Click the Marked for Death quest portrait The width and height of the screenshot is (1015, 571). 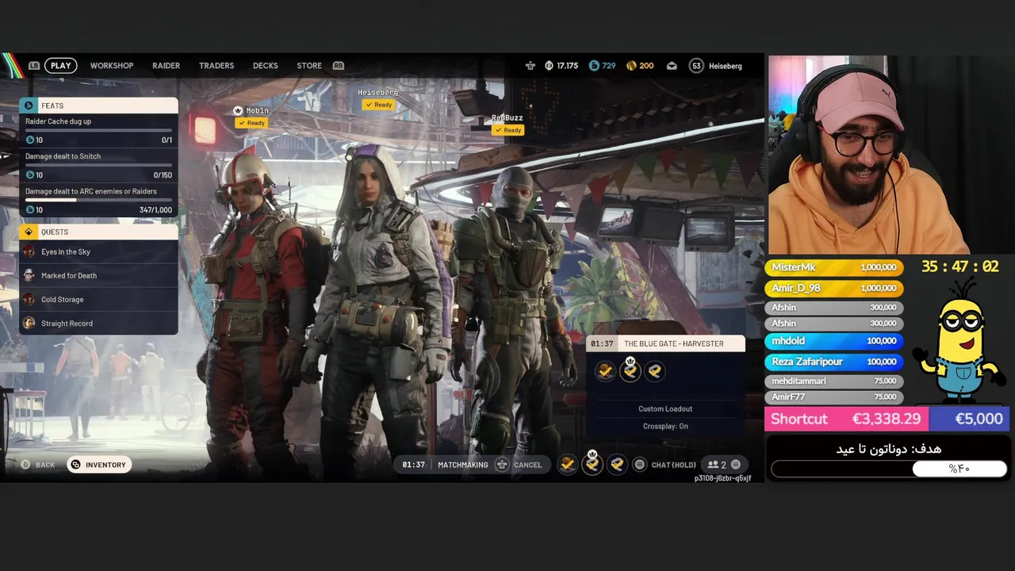coord(29,275)
